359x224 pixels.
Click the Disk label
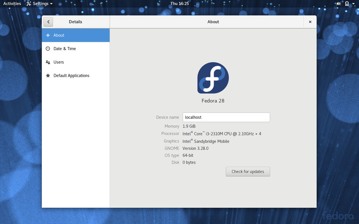[x=175, y=163]
